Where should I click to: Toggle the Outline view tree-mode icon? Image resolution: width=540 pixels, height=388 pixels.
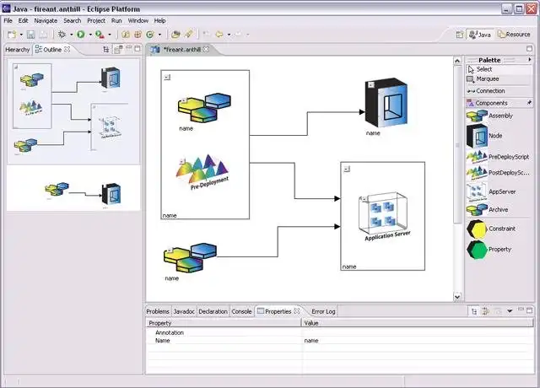pos(106,50)
